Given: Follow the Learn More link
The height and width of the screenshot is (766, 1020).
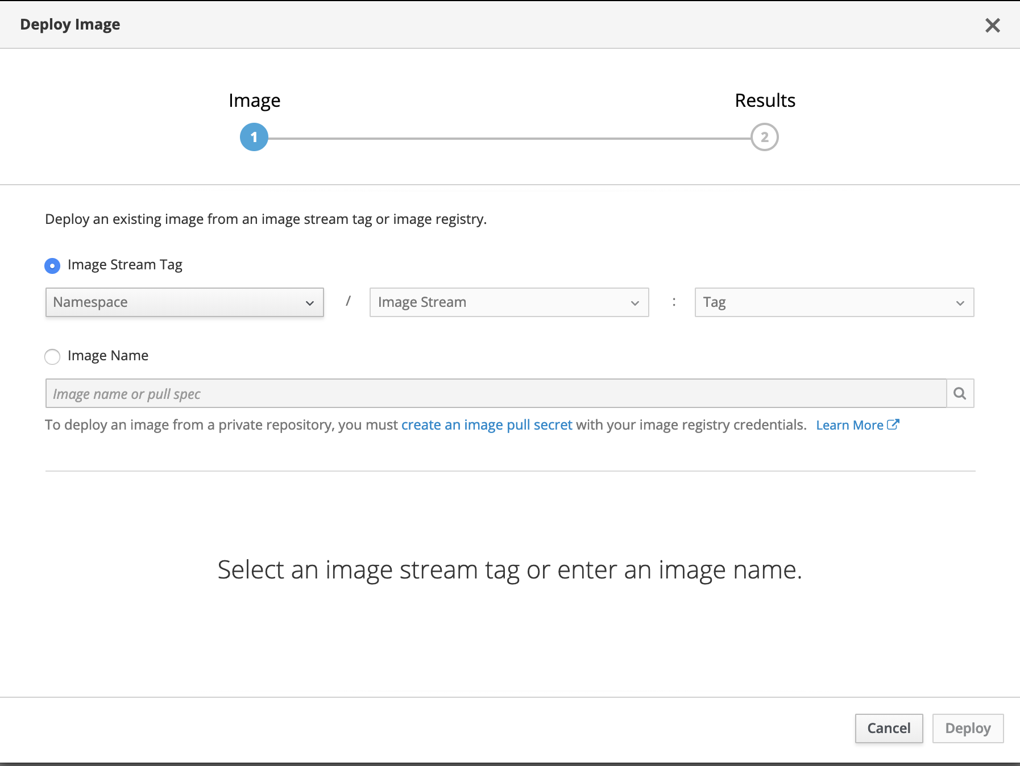Looking at the screenshot, I should [x=849, y=425].
